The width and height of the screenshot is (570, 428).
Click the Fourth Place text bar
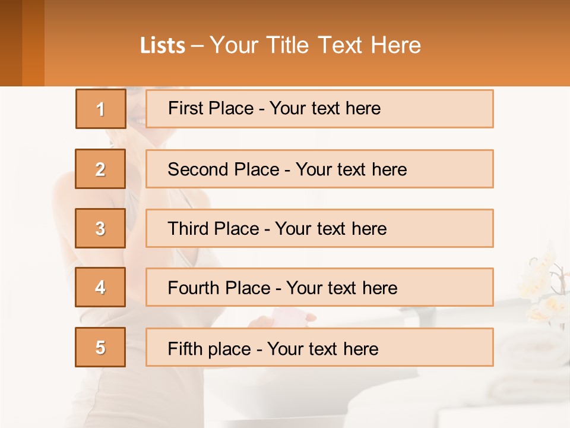tap(319, 287)
